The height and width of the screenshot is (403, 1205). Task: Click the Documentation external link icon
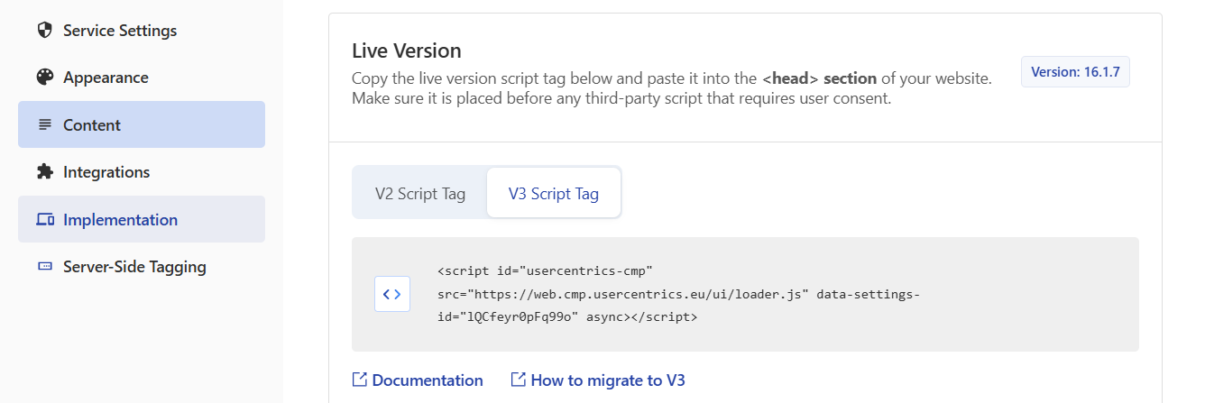[x=360, y=380]
